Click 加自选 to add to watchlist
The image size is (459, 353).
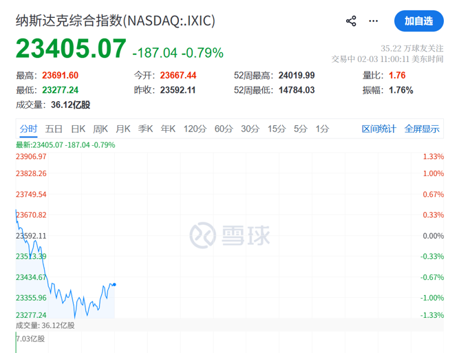tap(418, 21)
